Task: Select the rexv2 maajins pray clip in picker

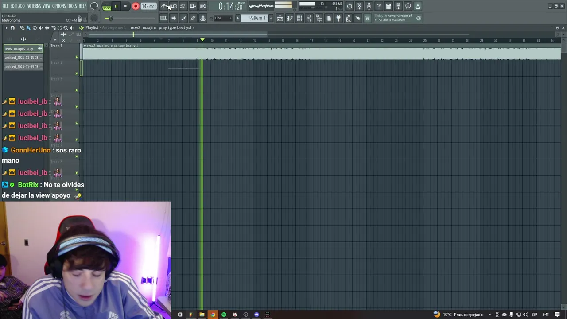Action: tap(23, 48)
